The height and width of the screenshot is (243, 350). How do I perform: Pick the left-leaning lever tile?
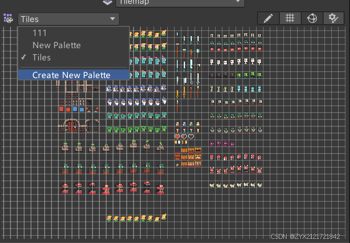point(88,109)
